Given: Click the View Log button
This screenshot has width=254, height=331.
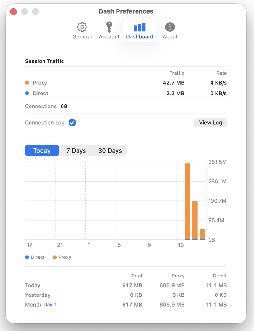Looking at the screenshot, I should pyautogui.click(x=211, y=122).
